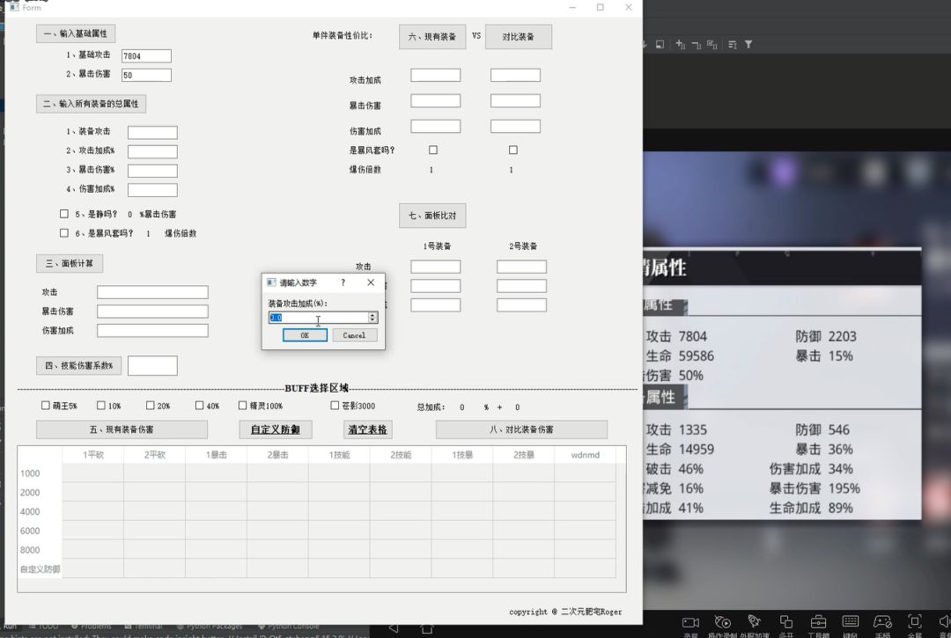Click the 清空表格 button

coord(367,429)
